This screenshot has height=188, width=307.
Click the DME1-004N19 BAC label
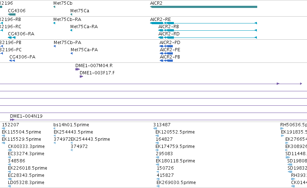click(26, 116)
